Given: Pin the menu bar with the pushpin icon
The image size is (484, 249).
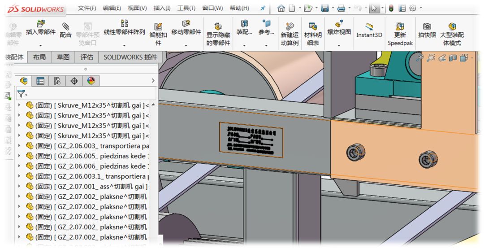Looking at the screenshot, I should 263,9.
